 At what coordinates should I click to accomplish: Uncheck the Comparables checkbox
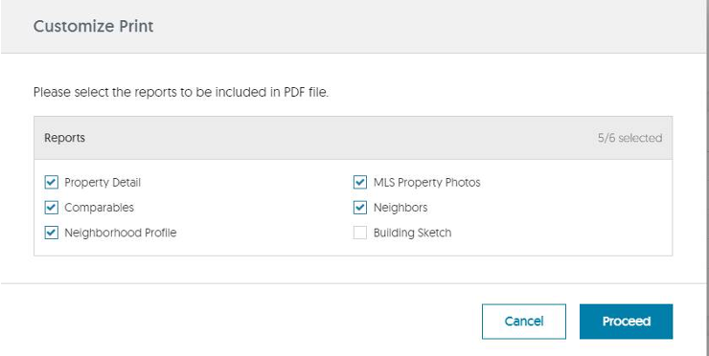[x=51, y=208]
